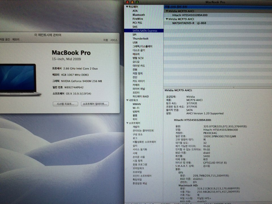The height and width of the screenshot is (204, 272).
Task: Select the Hitachi HTS545032B9A300 drive row
Action: 190,15
